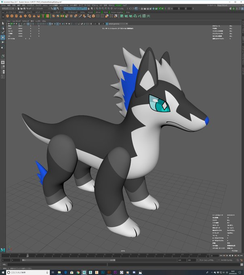Create a polygon cylinder from the shelf
Image resolution: width=244 pixels, height=275 pixels.
pyautogui.click(x=16, y=16)
